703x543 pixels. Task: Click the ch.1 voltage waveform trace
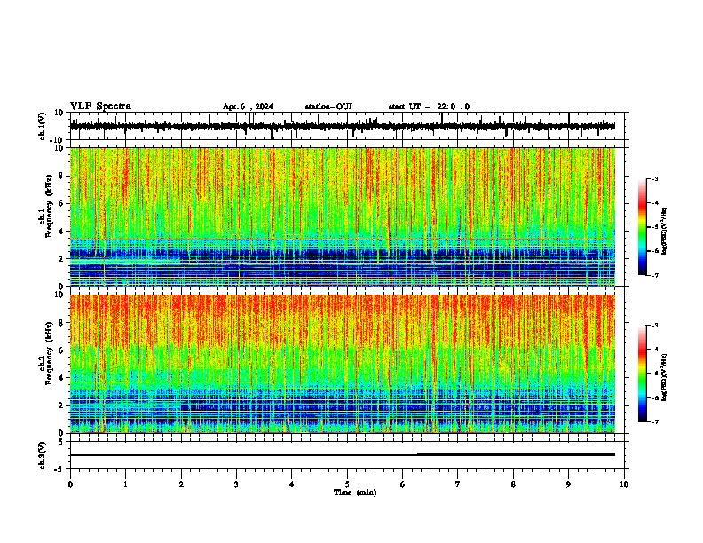click(343, 126)
